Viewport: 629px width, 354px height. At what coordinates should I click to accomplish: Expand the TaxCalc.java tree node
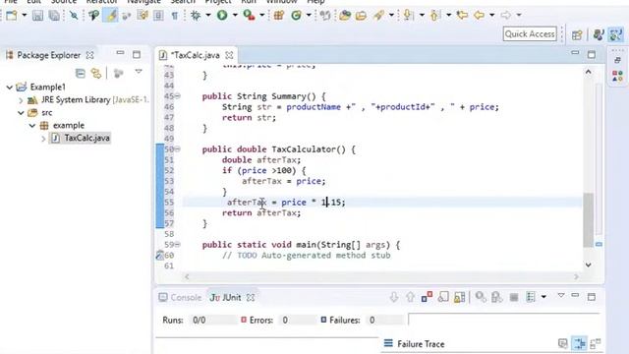(x=43, y=139)
